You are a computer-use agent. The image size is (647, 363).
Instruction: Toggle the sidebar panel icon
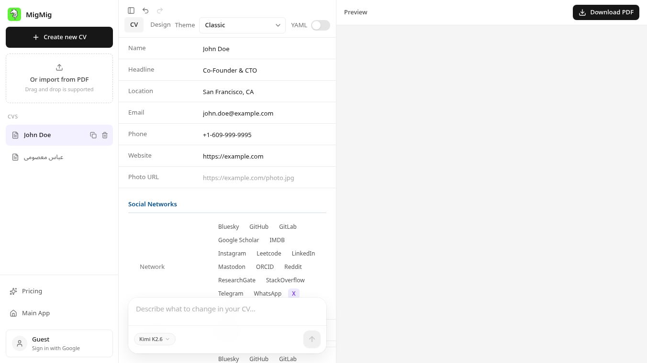[x=131, y=11]
